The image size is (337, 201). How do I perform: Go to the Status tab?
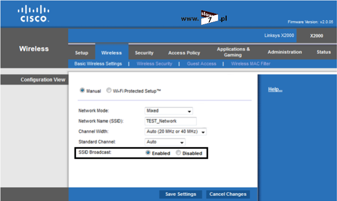pyautogui.click(x=324, y=52)
